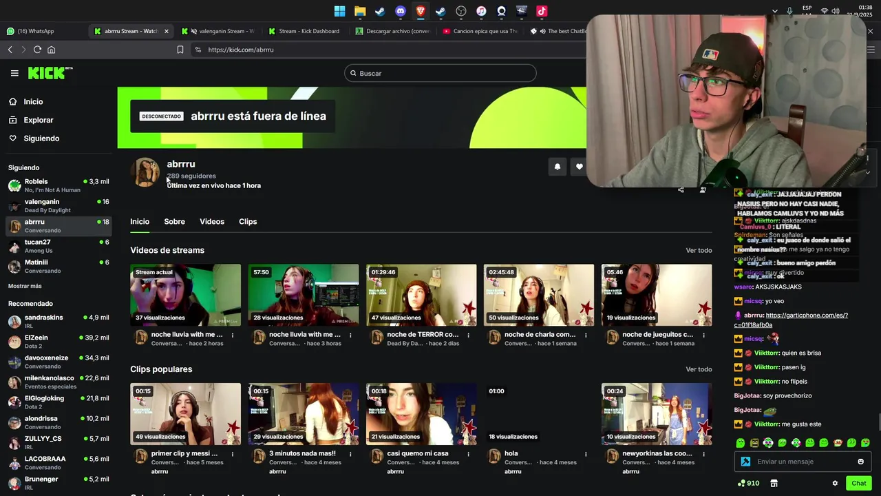Screen dimensions: 881x496
Task: Expand followed channels with Mostrar más
Action: tap(25, 286)
